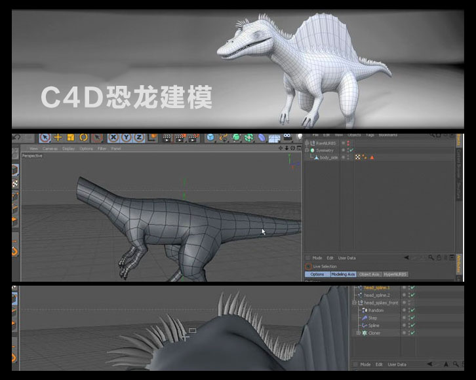Select the Step effector
476x380 pixels.
[372, 318]
